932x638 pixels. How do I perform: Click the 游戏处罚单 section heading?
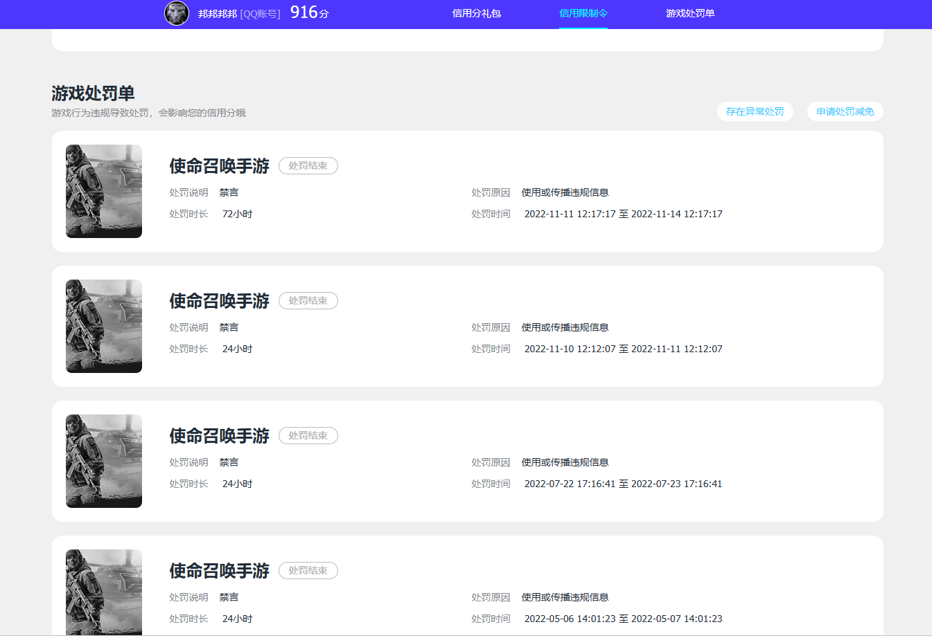pos(93,93)
